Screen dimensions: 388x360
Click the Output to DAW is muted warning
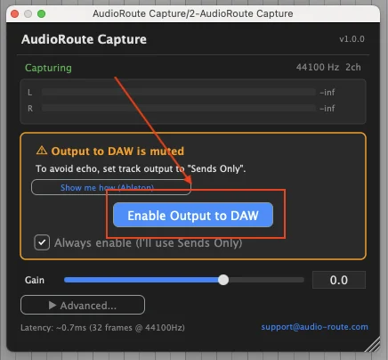(117, 151)
